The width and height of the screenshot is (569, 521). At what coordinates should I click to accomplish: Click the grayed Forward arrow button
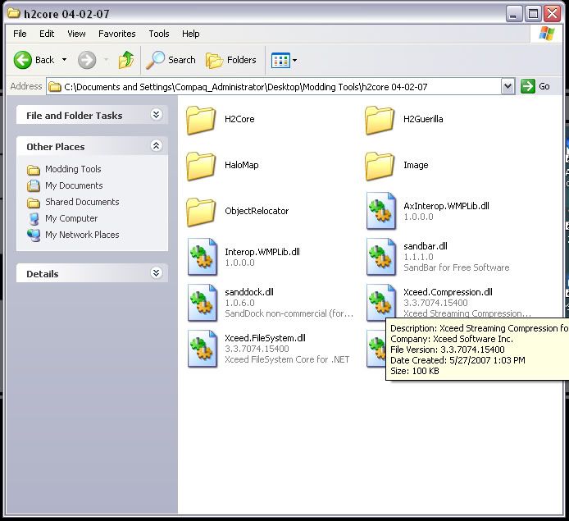(87, 60)
